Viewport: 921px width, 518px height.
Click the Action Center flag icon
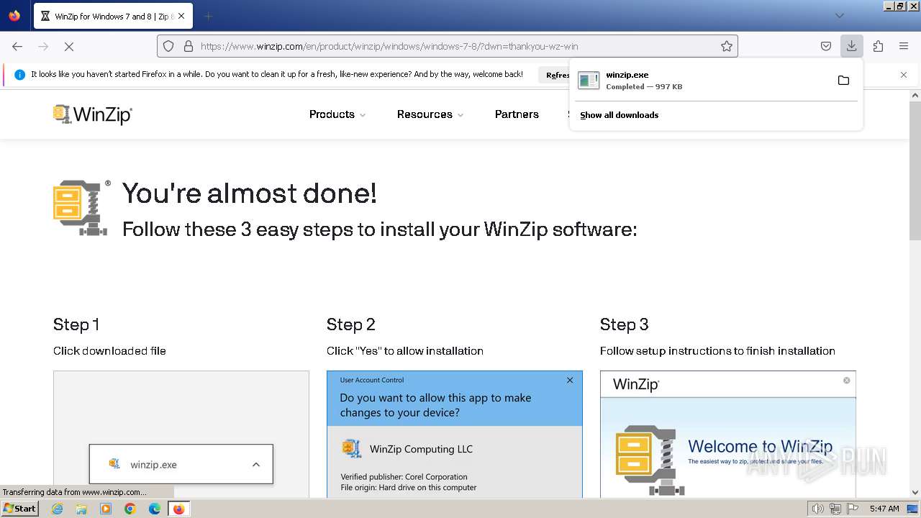click(x=853, y=509)
